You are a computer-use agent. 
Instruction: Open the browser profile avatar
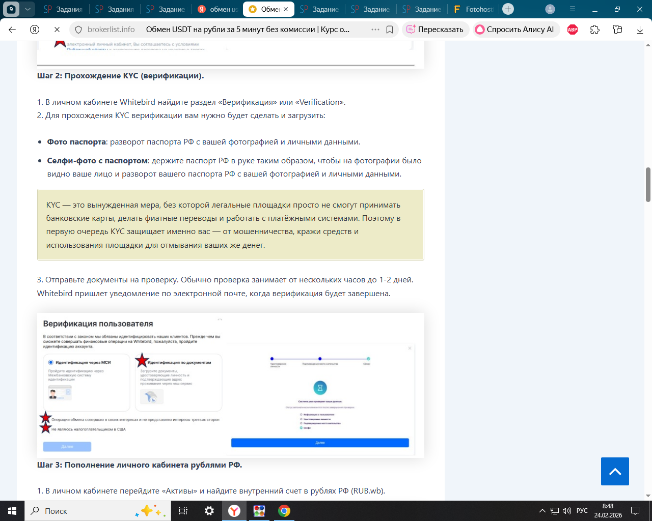[550, 9]
